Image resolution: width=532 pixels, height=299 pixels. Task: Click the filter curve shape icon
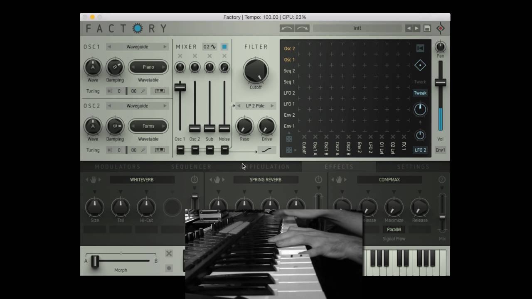point(267,150)
